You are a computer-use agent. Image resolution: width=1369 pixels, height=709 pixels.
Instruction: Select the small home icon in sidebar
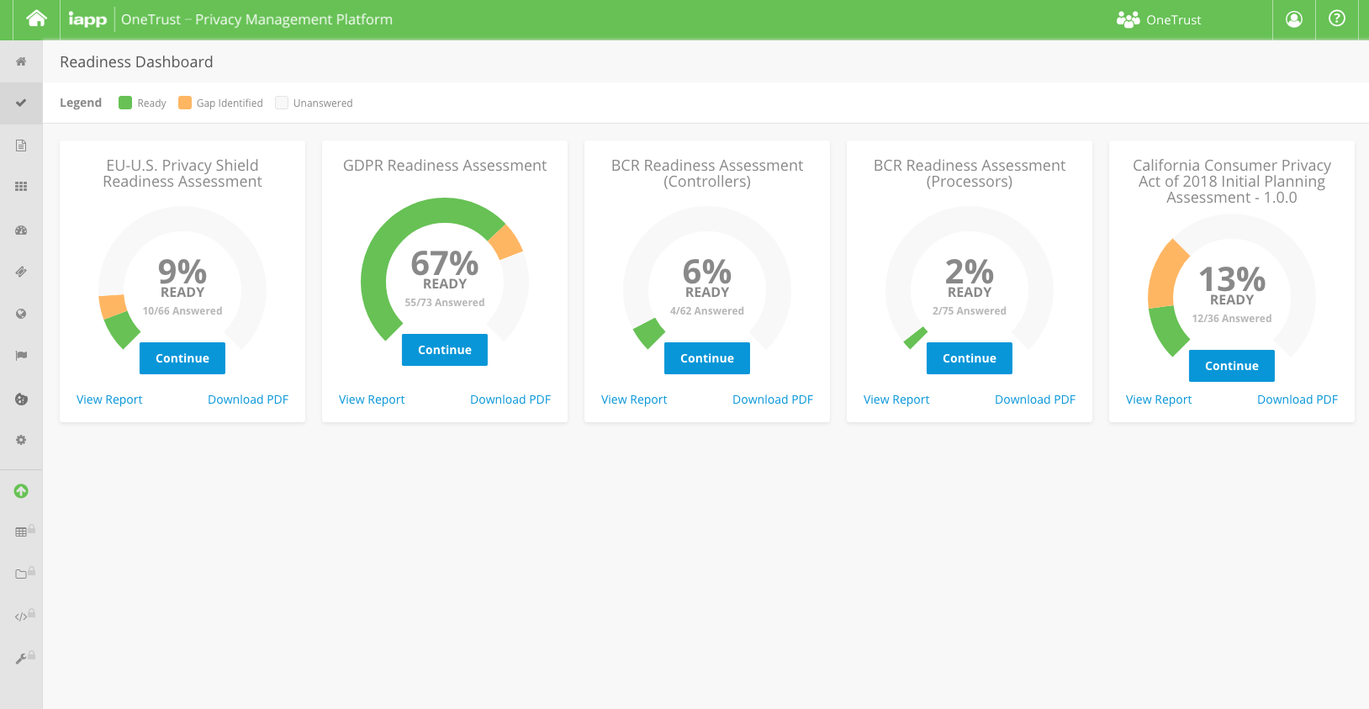pos(21,61)
